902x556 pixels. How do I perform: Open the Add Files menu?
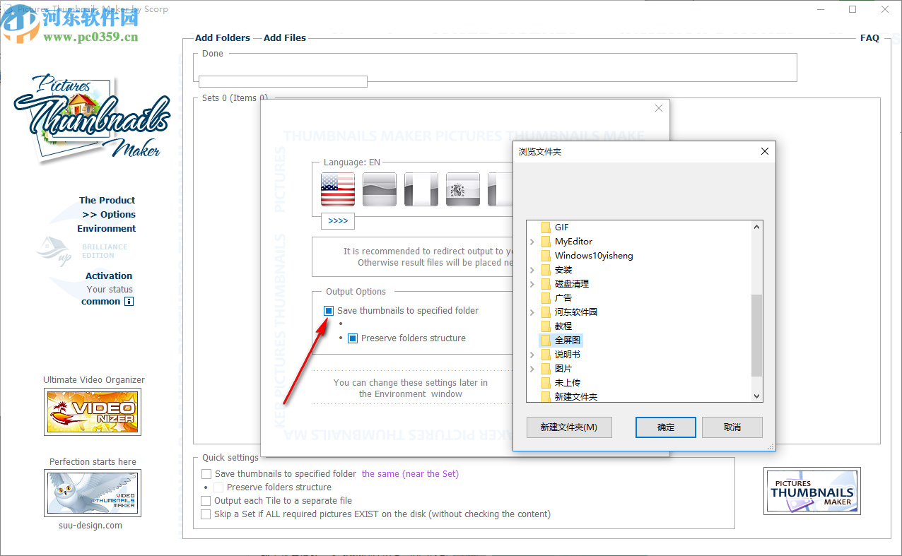pyautogui.click(x=285, y=38)
